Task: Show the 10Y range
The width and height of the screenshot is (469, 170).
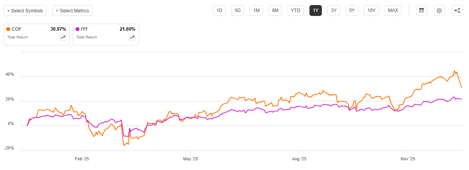Action: coord(372,10)
